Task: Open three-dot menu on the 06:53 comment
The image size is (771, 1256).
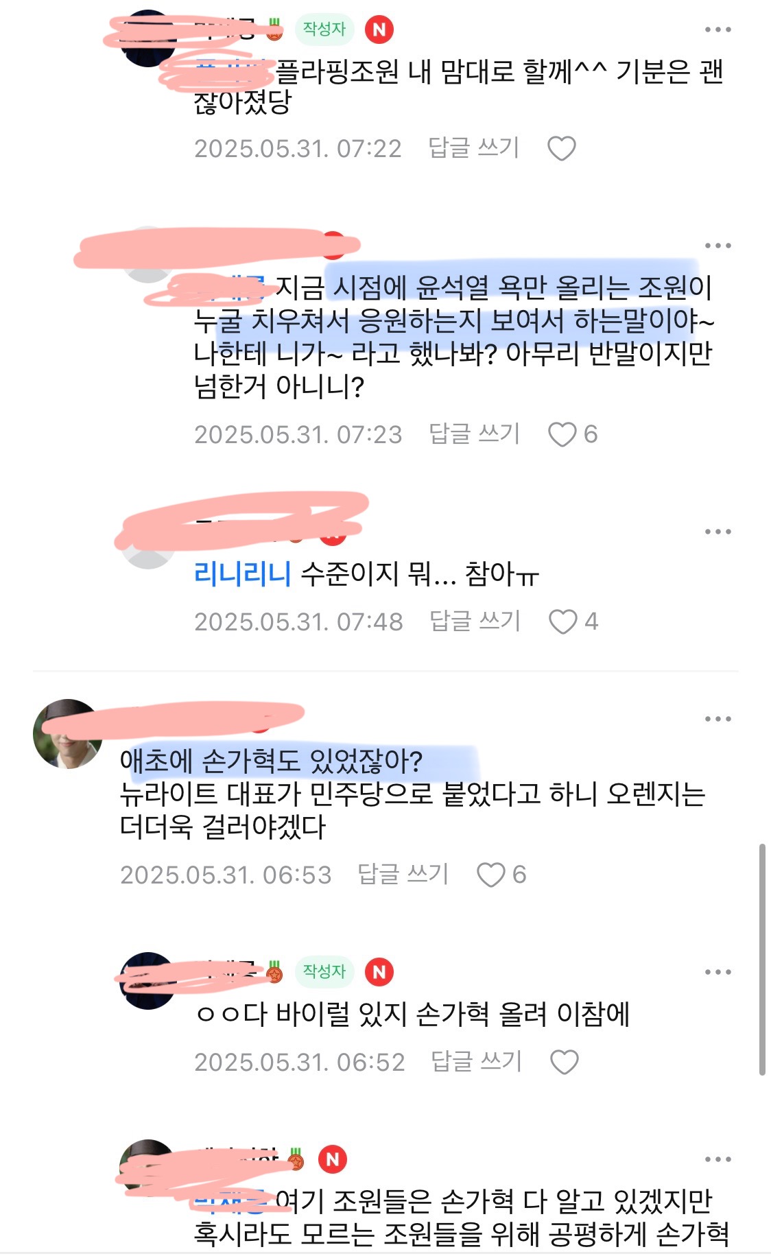Action: [x=717, y=719]
